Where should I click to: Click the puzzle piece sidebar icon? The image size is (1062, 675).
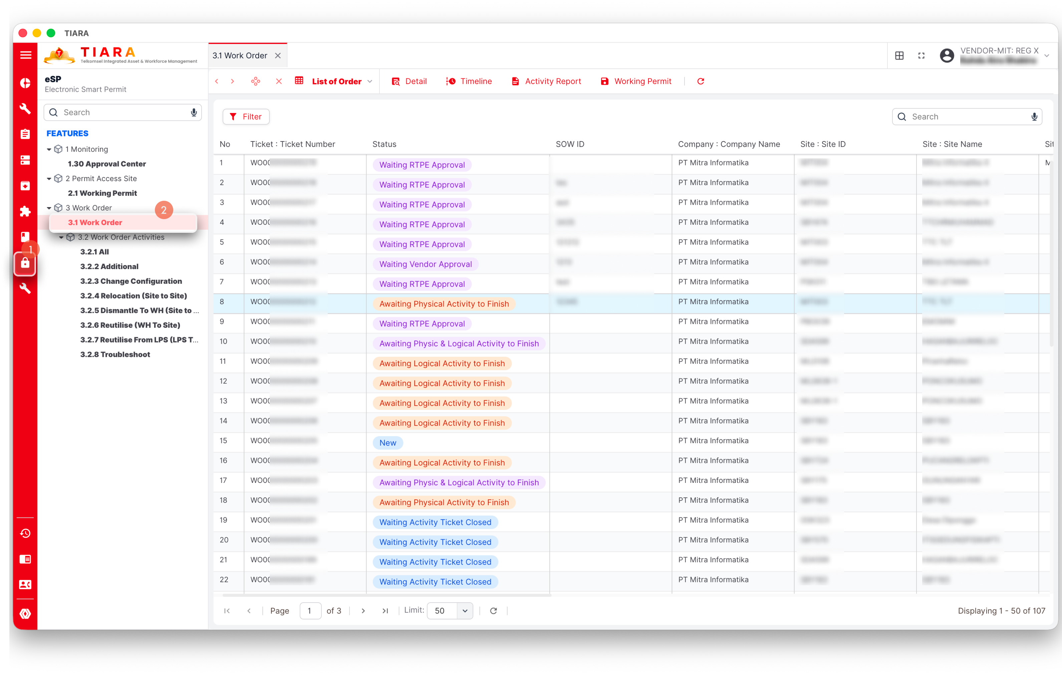coord(25,211)
